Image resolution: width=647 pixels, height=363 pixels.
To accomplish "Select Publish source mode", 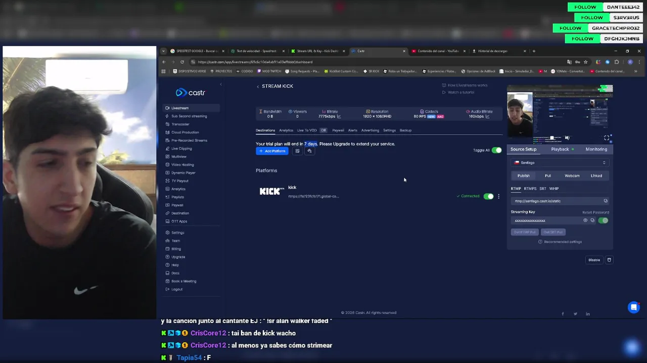I will (523, 175).
